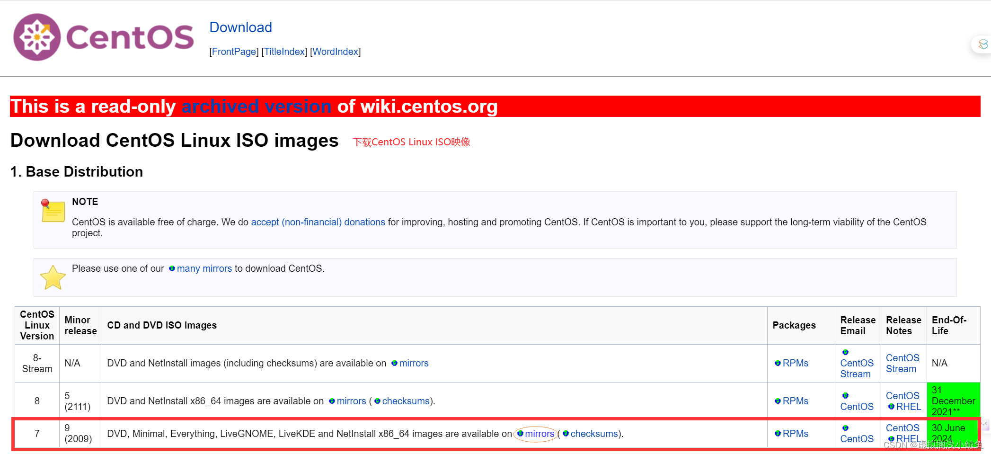Viewport: 991px width, 454px height.
Task: Click the '9 (2009)' minor release cell
Action: point(80,434)
